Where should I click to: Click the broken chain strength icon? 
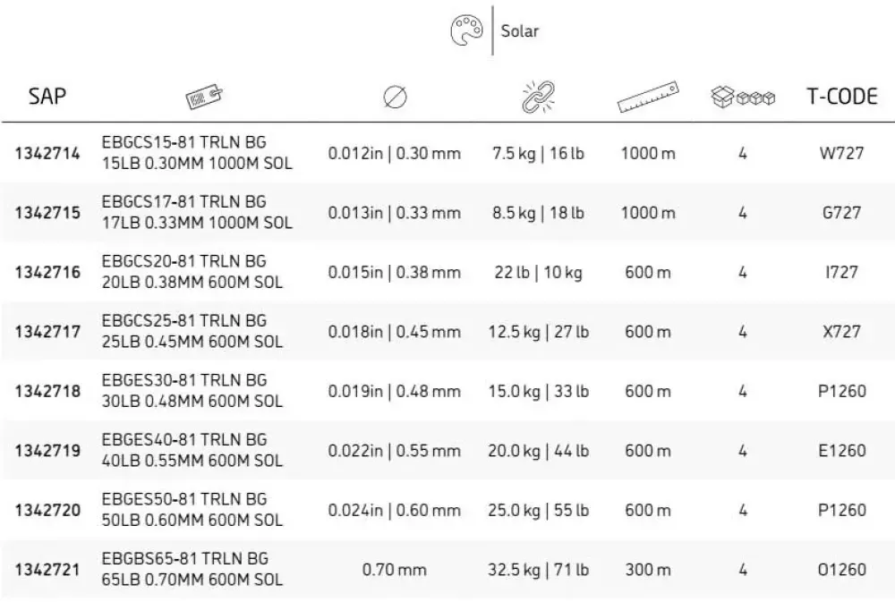(x=538, y=97)
